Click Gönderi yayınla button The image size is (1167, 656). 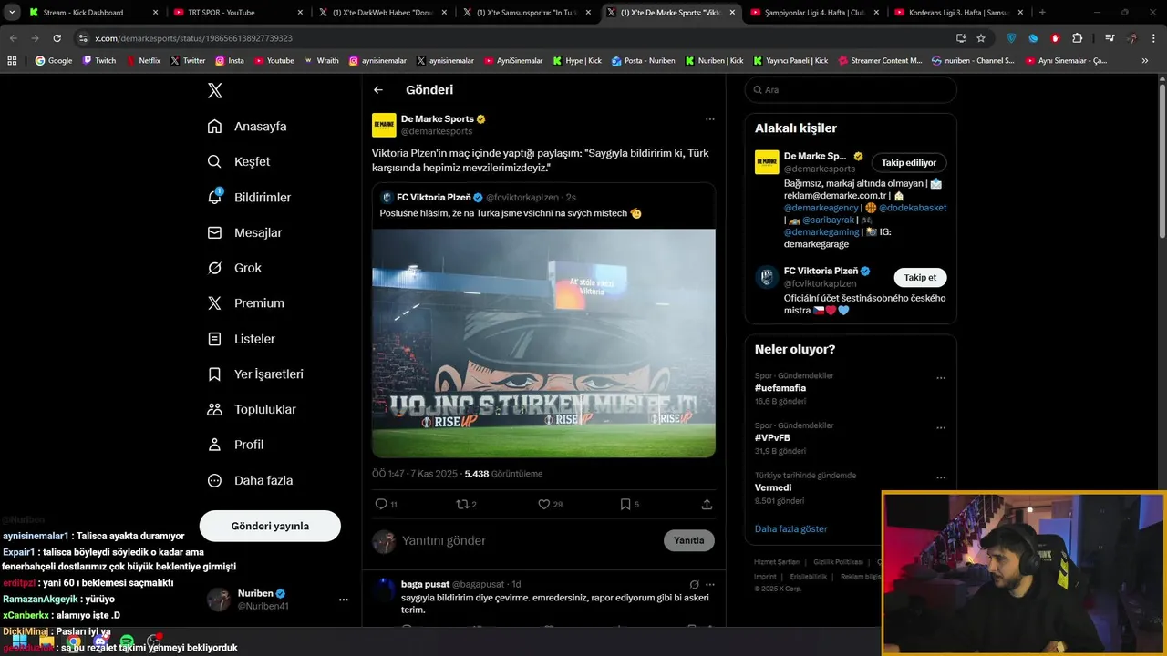click(x=270, y=526)
